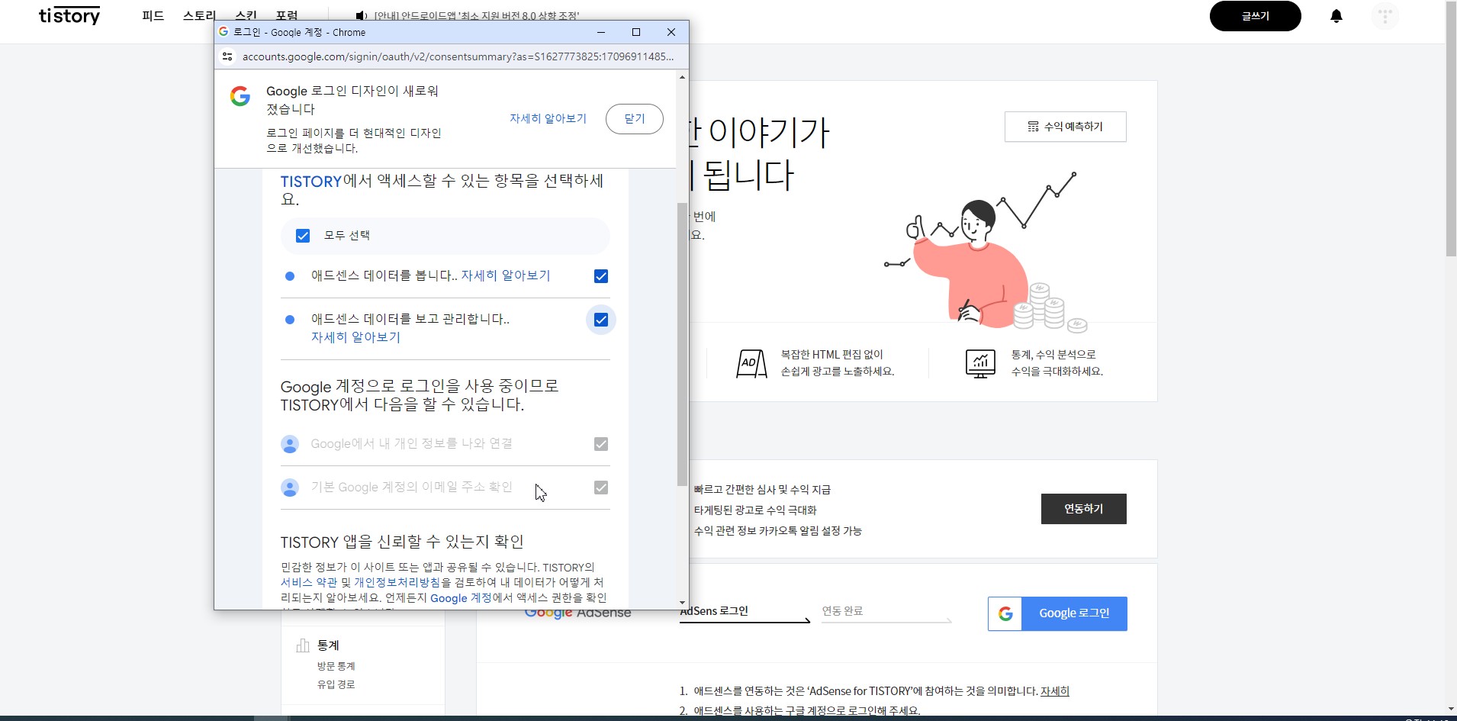Image resolution: width=1457 pixels, height=721 pixels.
Task: Click the calculator icon in 수익 예측하기
Action: click(1033, 127)
